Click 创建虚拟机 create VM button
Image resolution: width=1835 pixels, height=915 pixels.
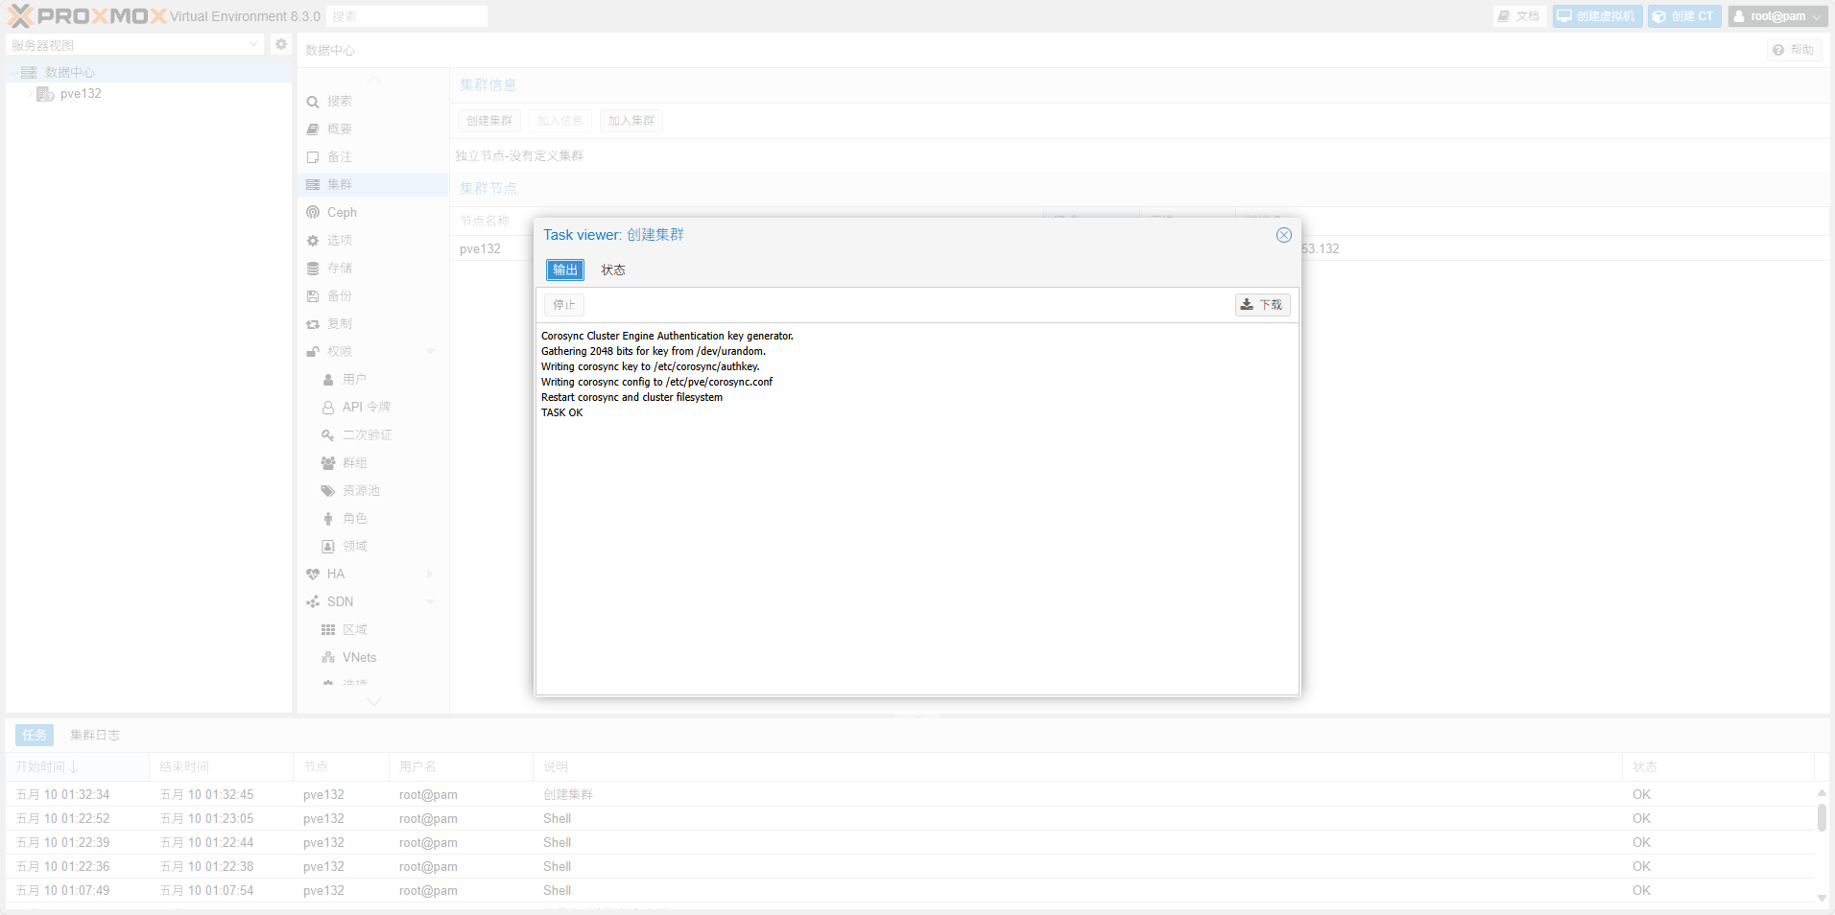pos(1597,16)
